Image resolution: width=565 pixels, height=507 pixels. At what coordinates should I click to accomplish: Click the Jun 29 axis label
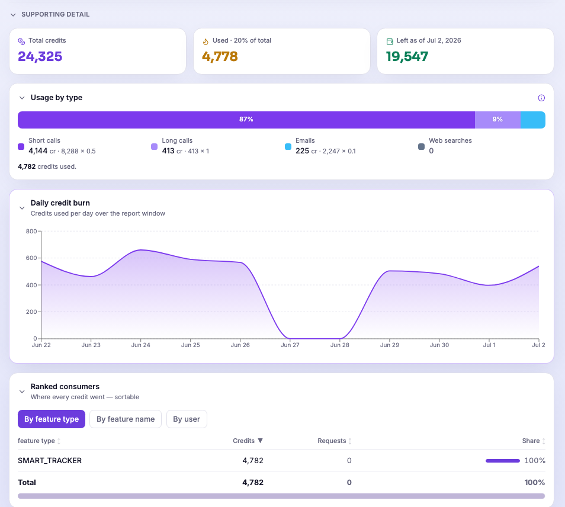(x=390, y=345)
